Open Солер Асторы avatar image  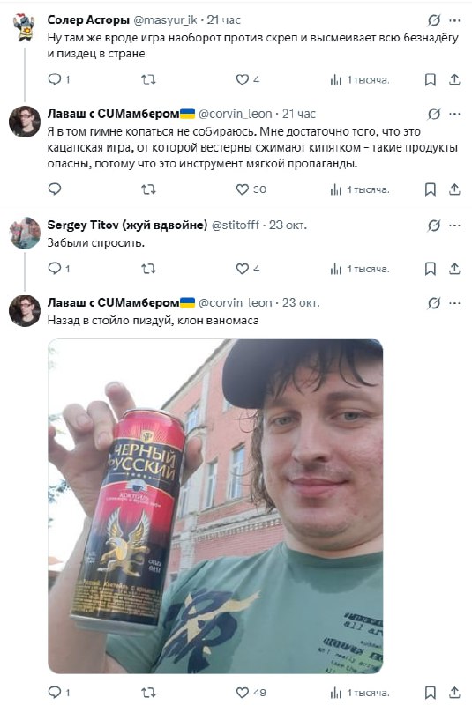[25, 28]
